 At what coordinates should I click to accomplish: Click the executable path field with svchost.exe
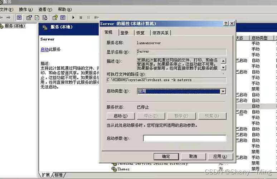166,80
